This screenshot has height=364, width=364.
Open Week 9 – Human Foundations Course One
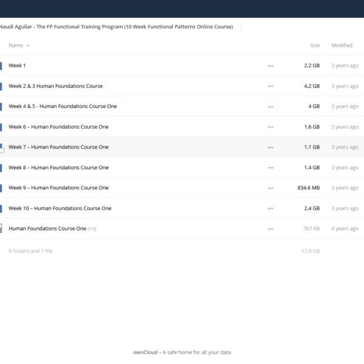[58, 187]
